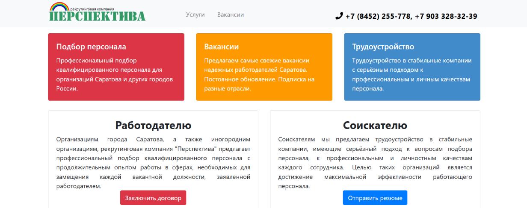
Task: Click the Трудоустройство card heading
Action: pyautogui.click(x=383, y=47)
